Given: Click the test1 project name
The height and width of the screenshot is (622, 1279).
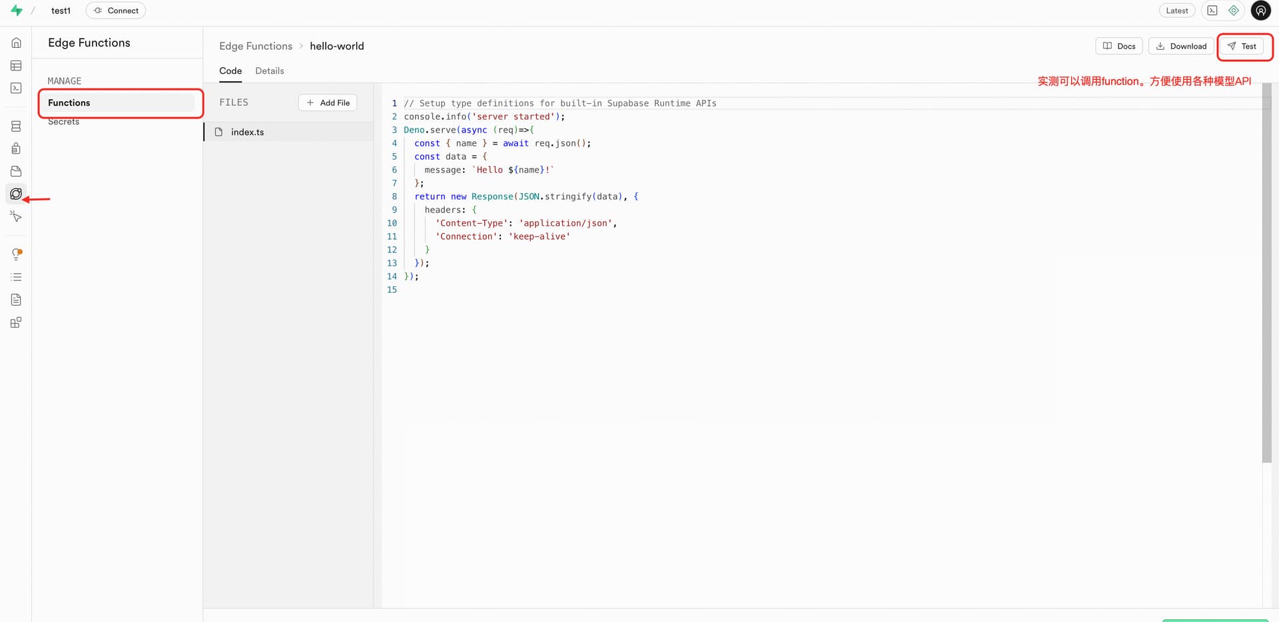Looking at the screenshot, I should point(61,11).
